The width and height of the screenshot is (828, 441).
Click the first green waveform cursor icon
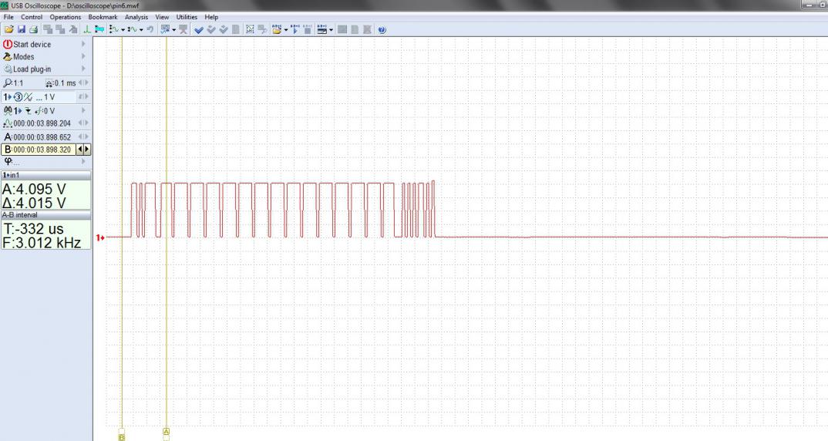pos(114,29)
